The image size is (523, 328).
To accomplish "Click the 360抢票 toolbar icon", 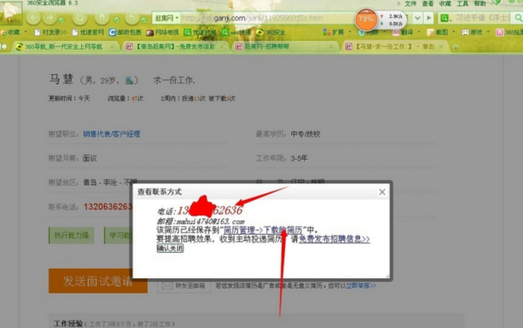I will click(509, 32).
